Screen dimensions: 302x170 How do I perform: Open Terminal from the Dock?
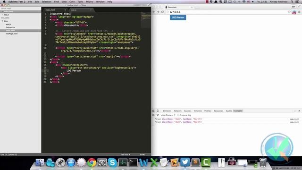pyautogui.click(x=133, y=162)
